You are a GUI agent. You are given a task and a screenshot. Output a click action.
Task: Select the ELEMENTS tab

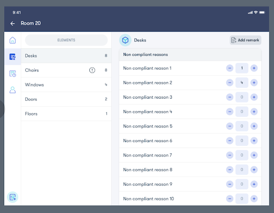pos(66,40)
